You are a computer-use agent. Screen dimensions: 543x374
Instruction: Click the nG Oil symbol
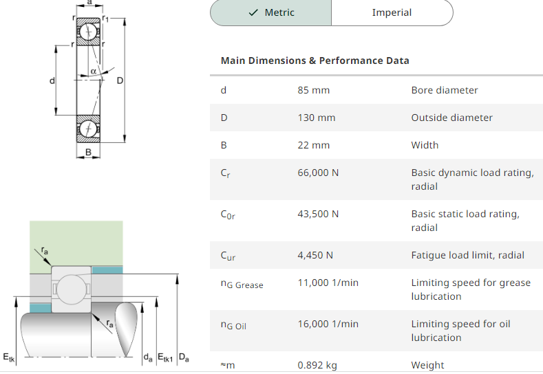[x=233, y=325]
